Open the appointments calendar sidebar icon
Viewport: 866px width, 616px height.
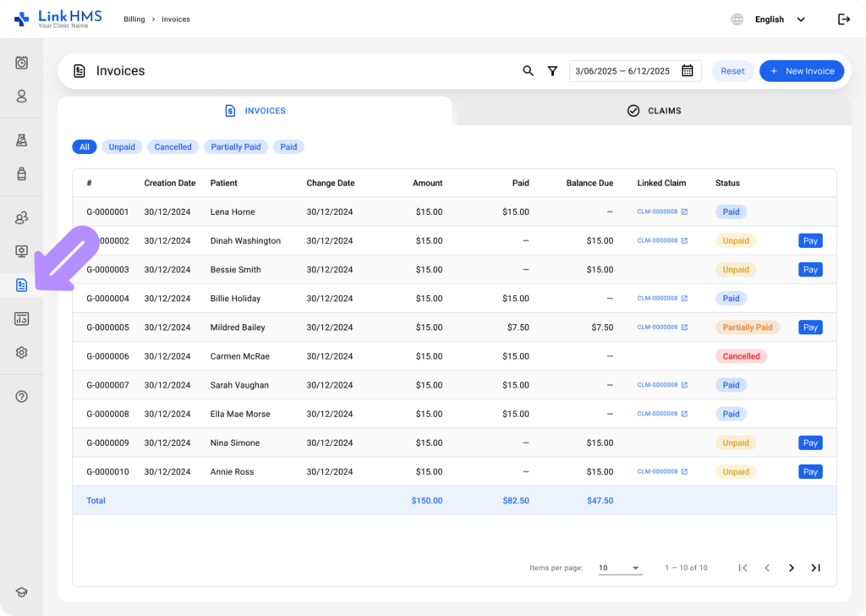(x=21, y=63)
